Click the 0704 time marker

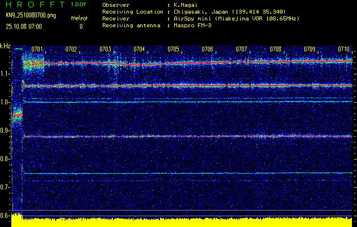coord(140,49)
